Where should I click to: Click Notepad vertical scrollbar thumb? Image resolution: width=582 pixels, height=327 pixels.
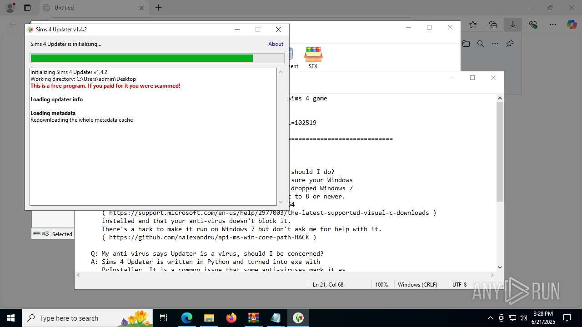click(500, 152)
